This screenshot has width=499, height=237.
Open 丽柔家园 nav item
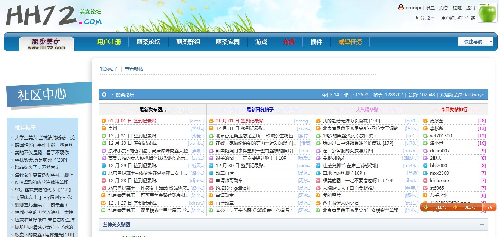point(228,42)
